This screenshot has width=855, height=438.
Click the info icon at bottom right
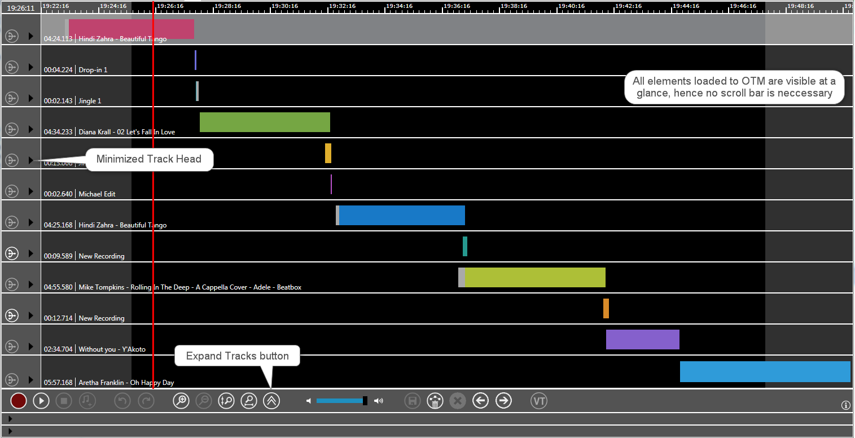coord(845,405)
